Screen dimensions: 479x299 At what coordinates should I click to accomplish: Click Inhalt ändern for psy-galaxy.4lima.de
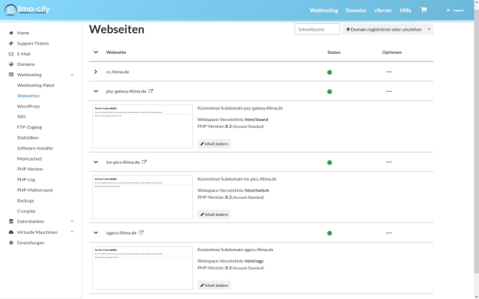tap(214, 144)
